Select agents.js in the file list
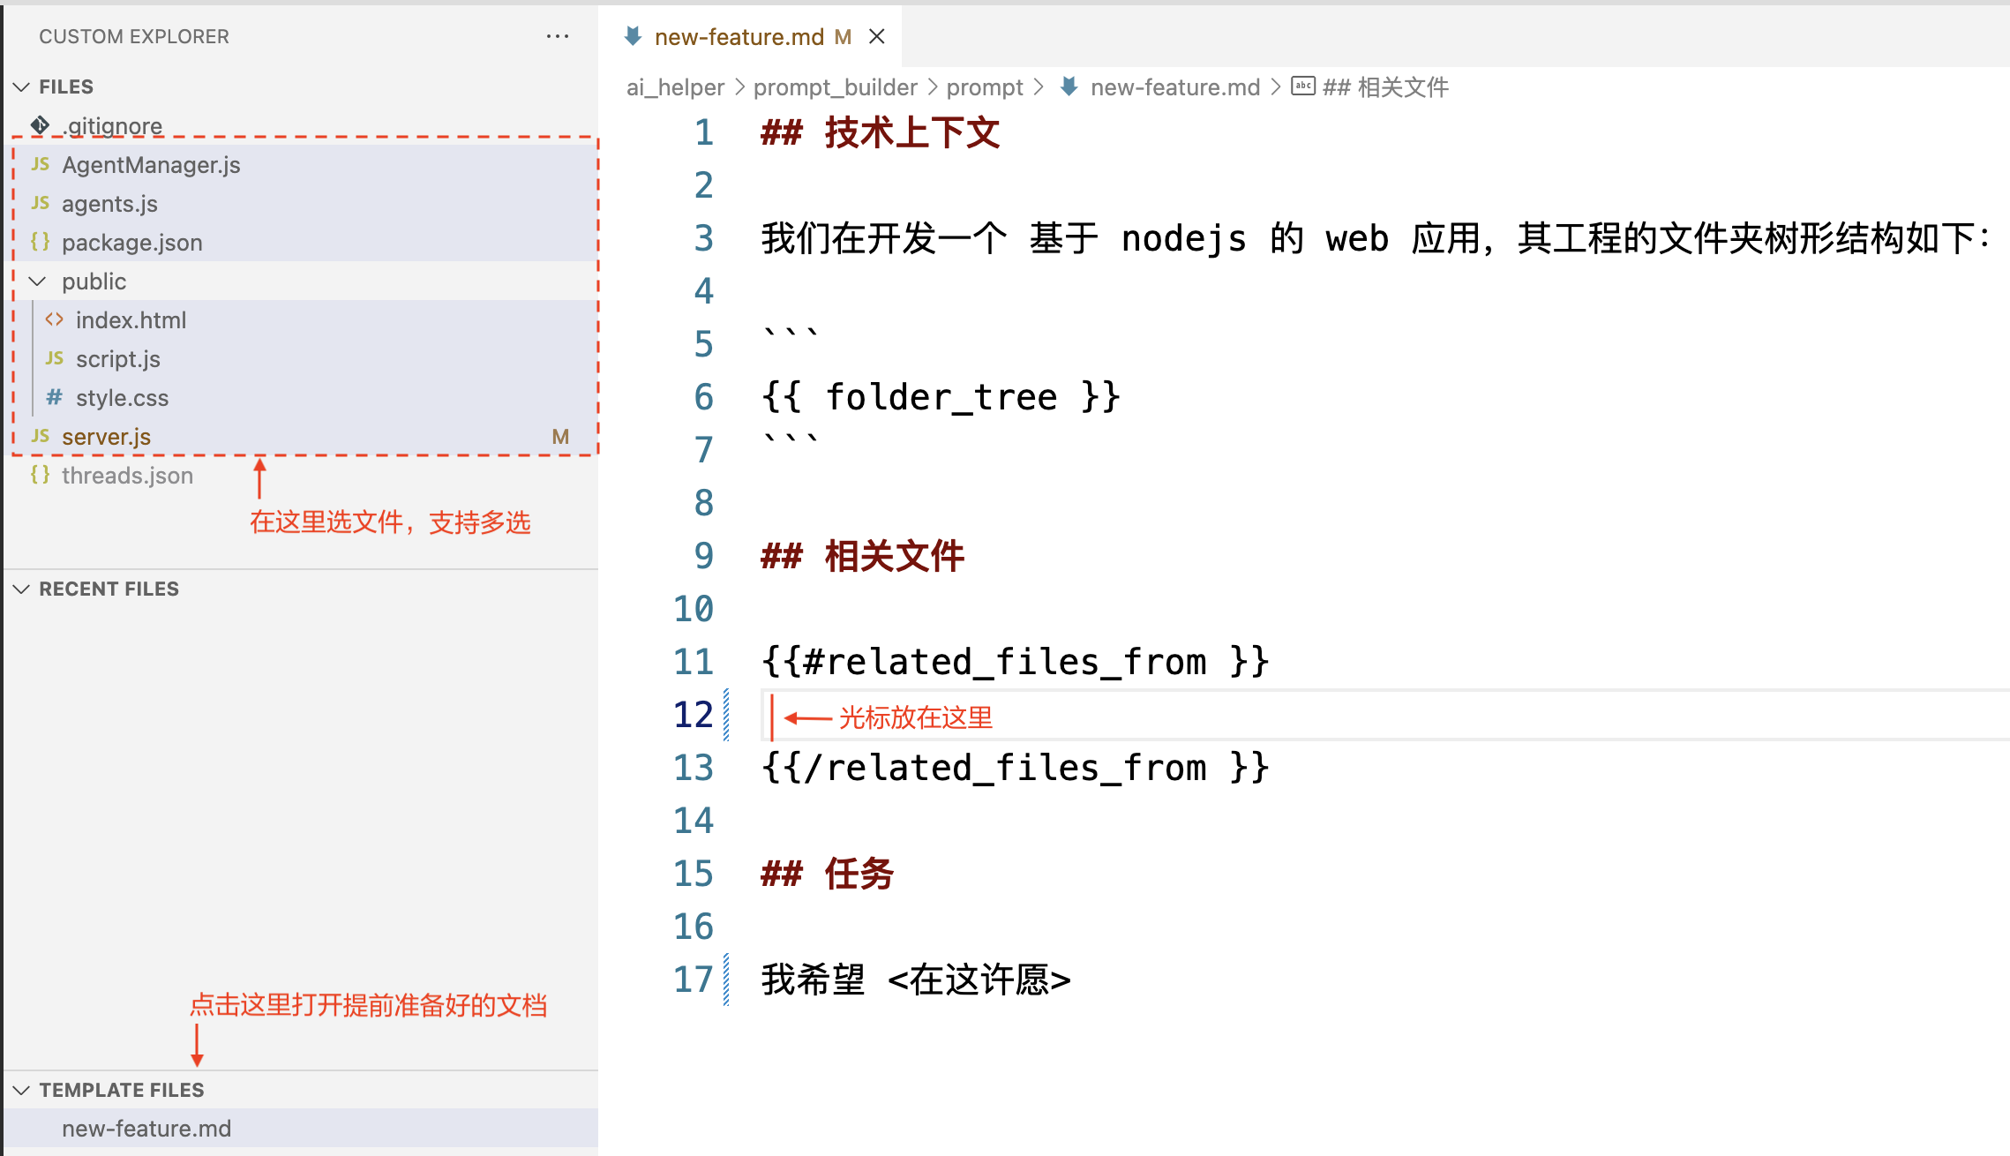The height and width of the screenshot is (1156, 2010). coord(301,204)
